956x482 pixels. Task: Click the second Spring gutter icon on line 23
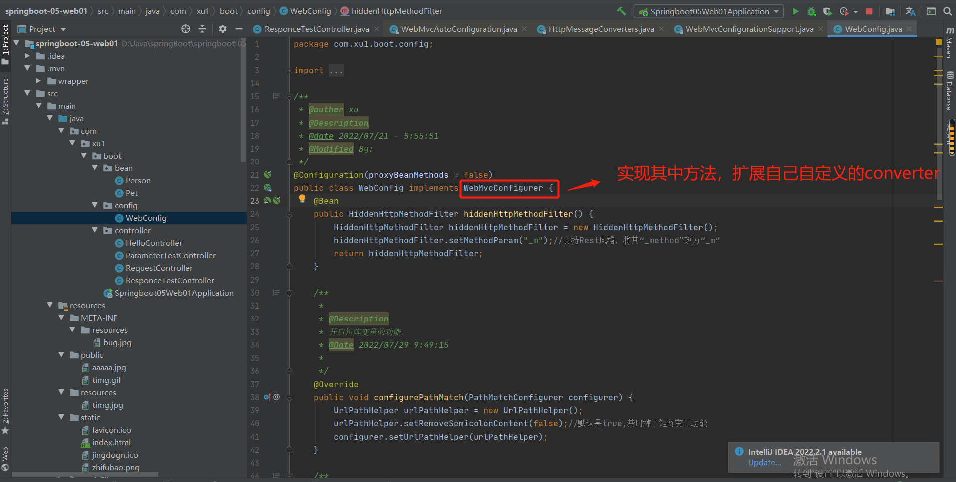pyautogui.click(x=277, y=201)
